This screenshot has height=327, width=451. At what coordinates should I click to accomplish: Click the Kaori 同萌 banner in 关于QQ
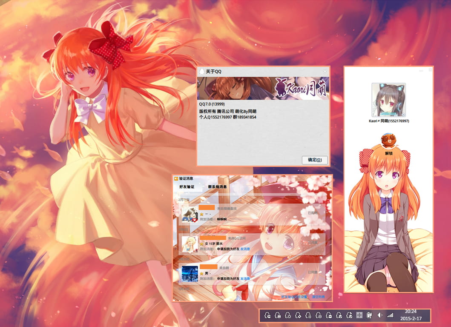pyautogui.click(x=263, y=88)
